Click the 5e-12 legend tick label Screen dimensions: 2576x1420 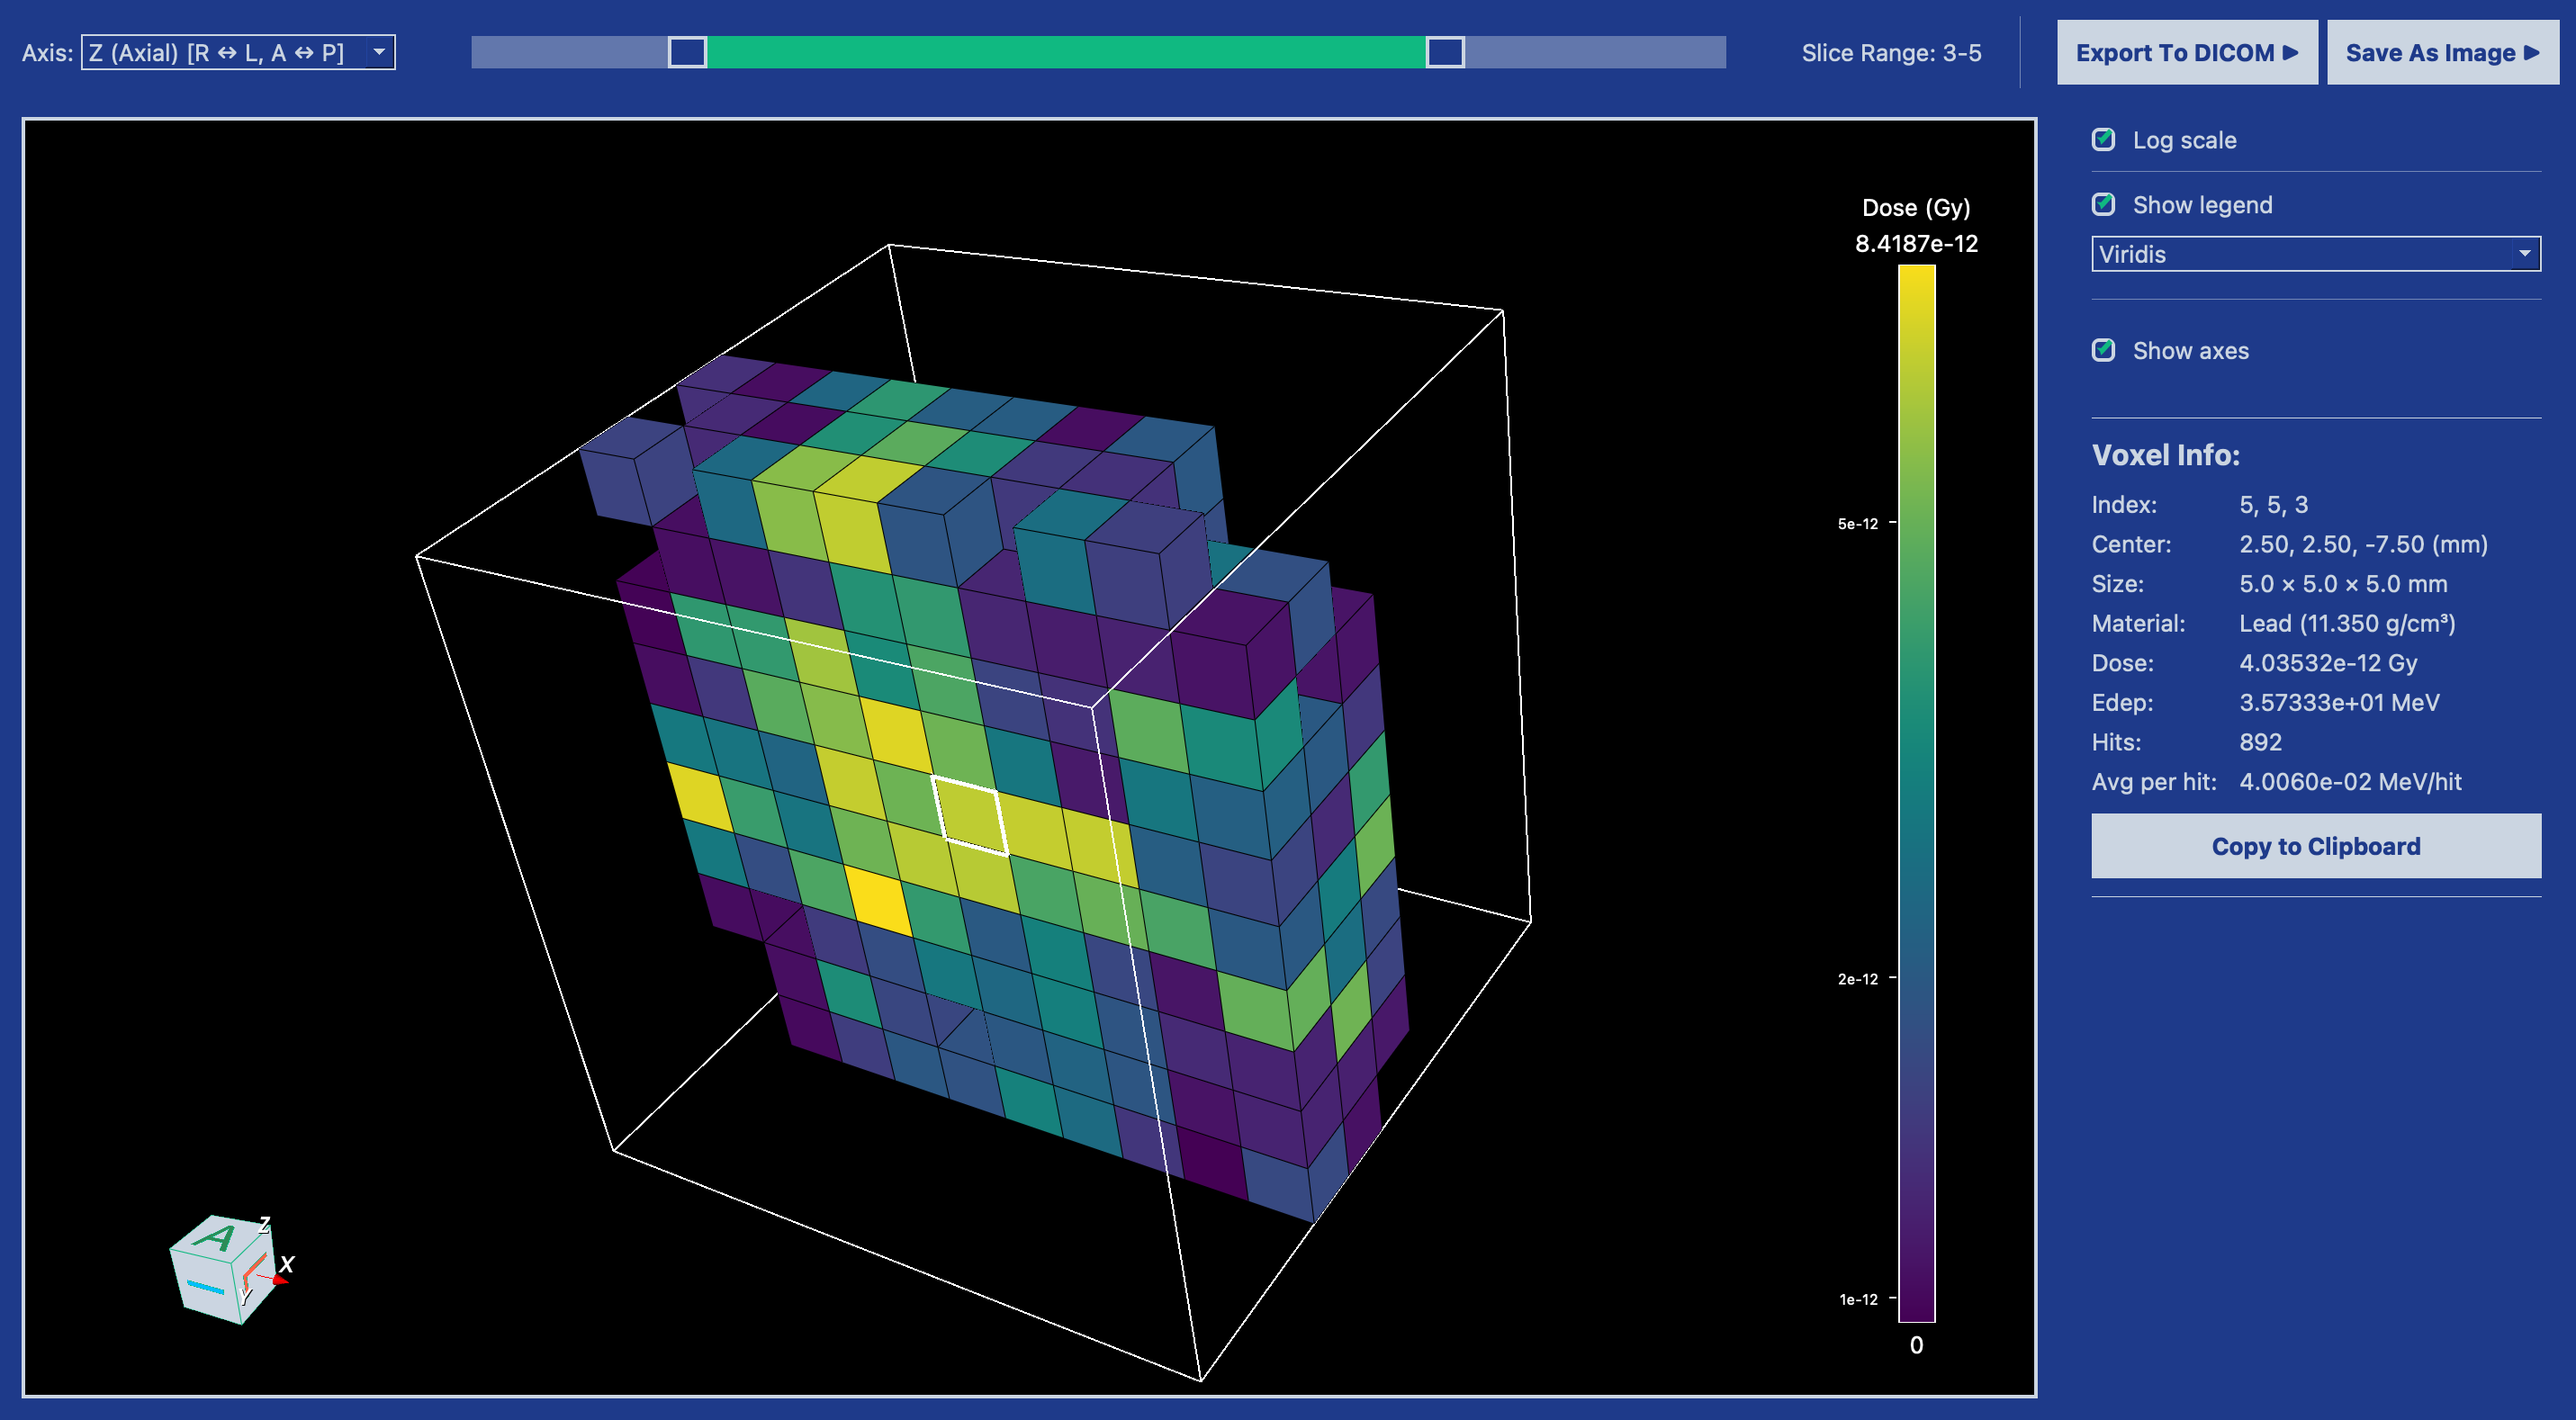click(x=1858, y=523)
